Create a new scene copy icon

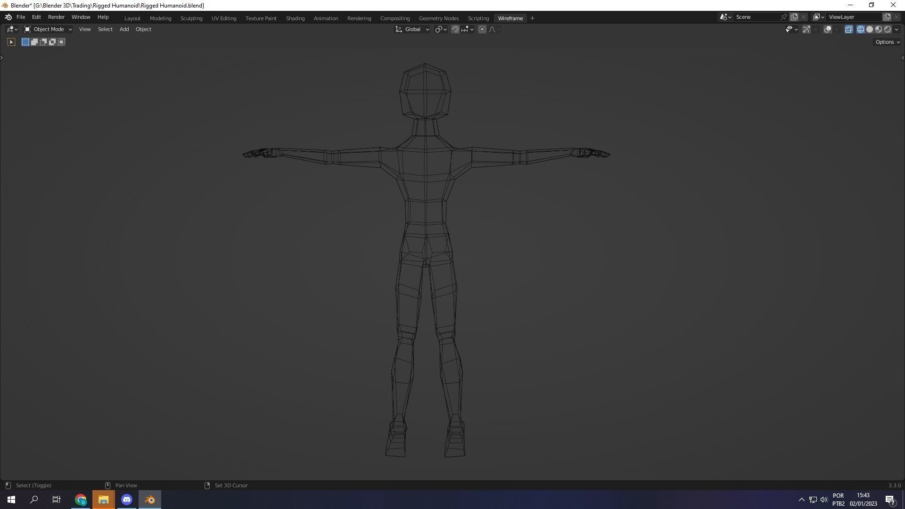(x=794, y=17)
